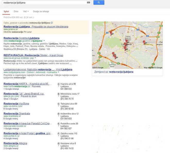Open '4 Google mnenj' for hotel Portal
The image size is (170, 153).
tap(11, 139)
